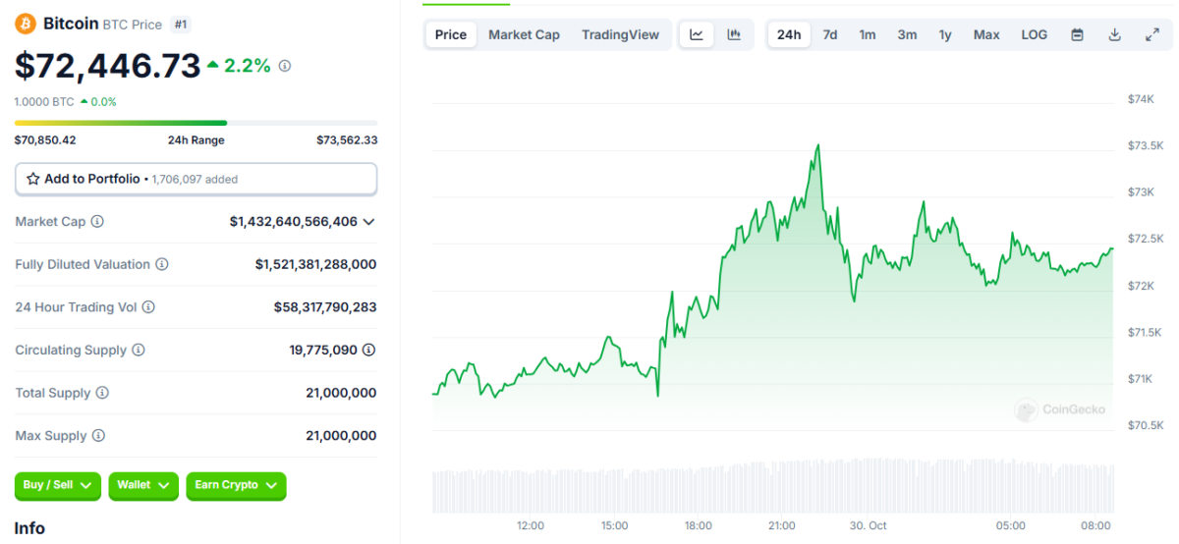The image size is (1179, 544).
Task: Toggle LOG scale on chart
Action: pyautogui.click(x=1034, y=34)
